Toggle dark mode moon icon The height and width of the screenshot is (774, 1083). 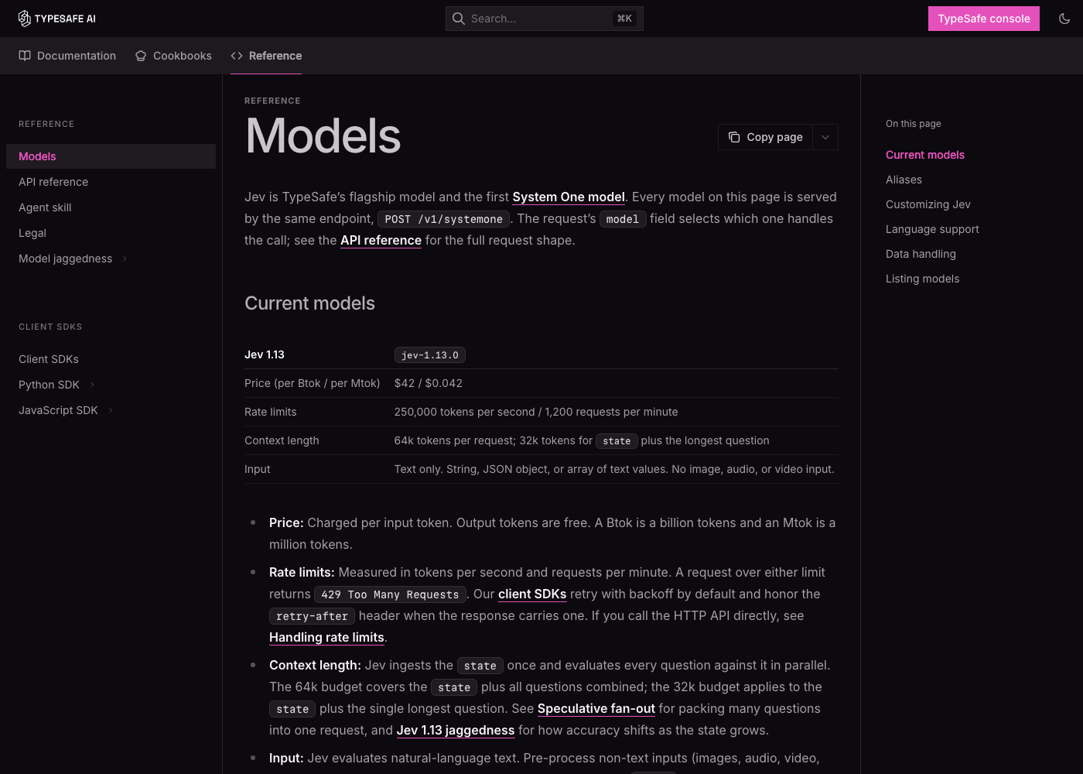pos(1064,19)
